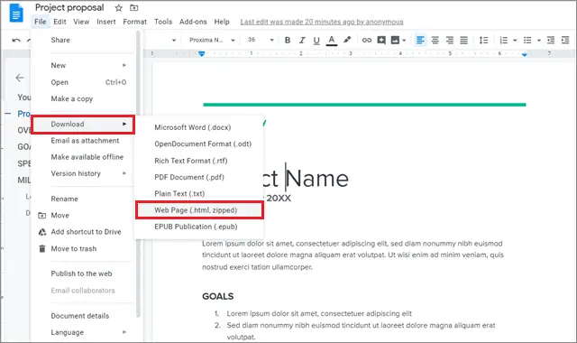Open the Tools menu

pos(163,22)
